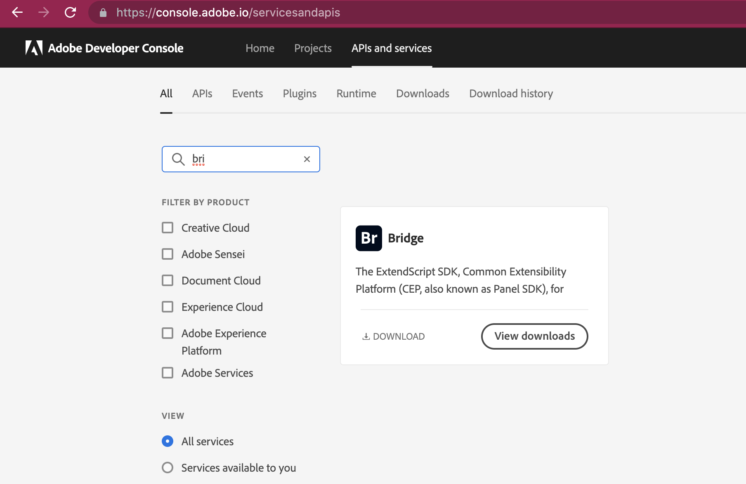
Task: Select the All services radio button
Action: point(168,441)
